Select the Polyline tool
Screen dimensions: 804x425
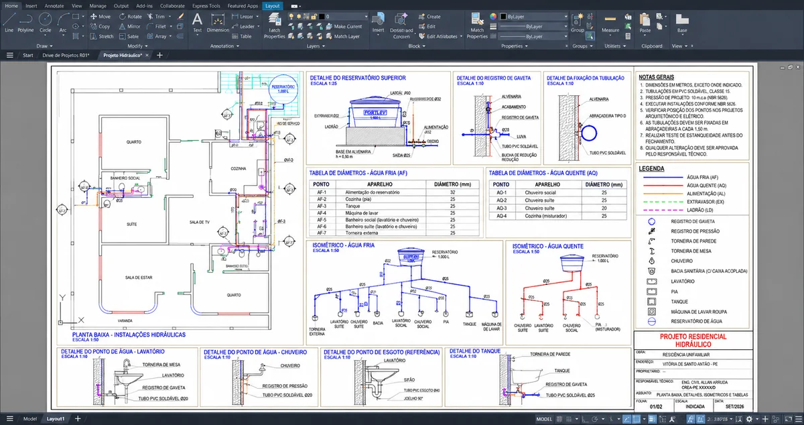pyautogui.click(x=25, y=22)
